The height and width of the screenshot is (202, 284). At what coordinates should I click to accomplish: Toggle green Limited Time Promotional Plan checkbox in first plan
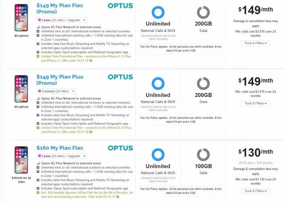pyautogui.click(x=38, y=56)
